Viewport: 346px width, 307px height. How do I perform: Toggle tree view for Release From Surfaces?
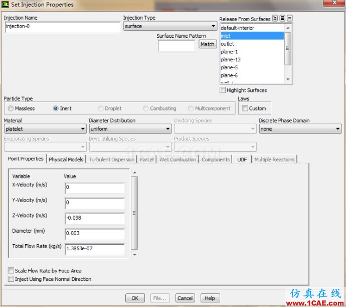coord(275,19)
